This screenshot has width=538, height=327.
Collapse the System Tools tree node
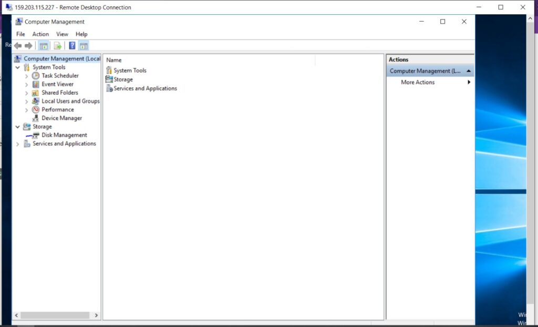point(17,67)
